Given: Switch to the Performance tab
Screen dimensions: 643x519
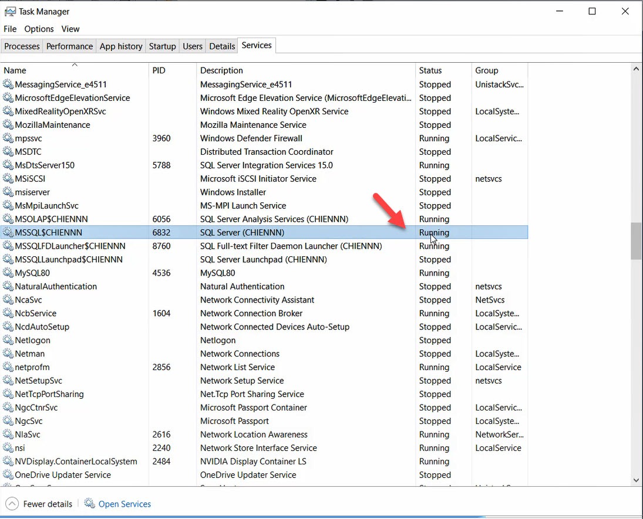Looking at the screenshot, I should click(69, 46).
